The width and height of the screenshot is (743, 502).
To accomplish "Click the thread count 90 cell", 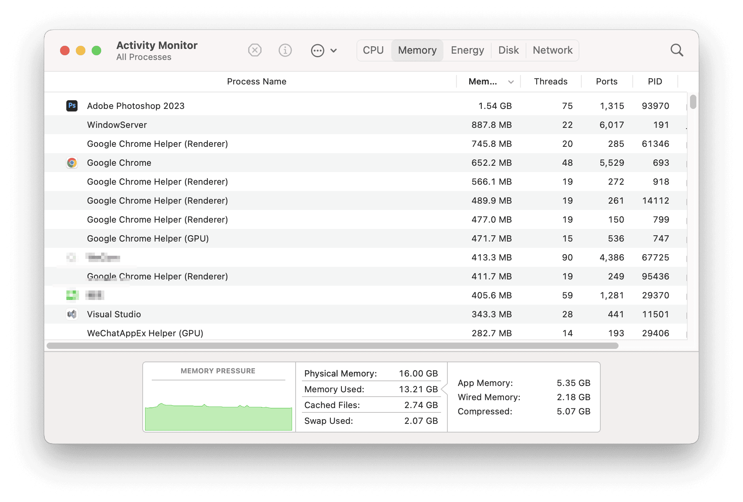I will click(567, 257).
